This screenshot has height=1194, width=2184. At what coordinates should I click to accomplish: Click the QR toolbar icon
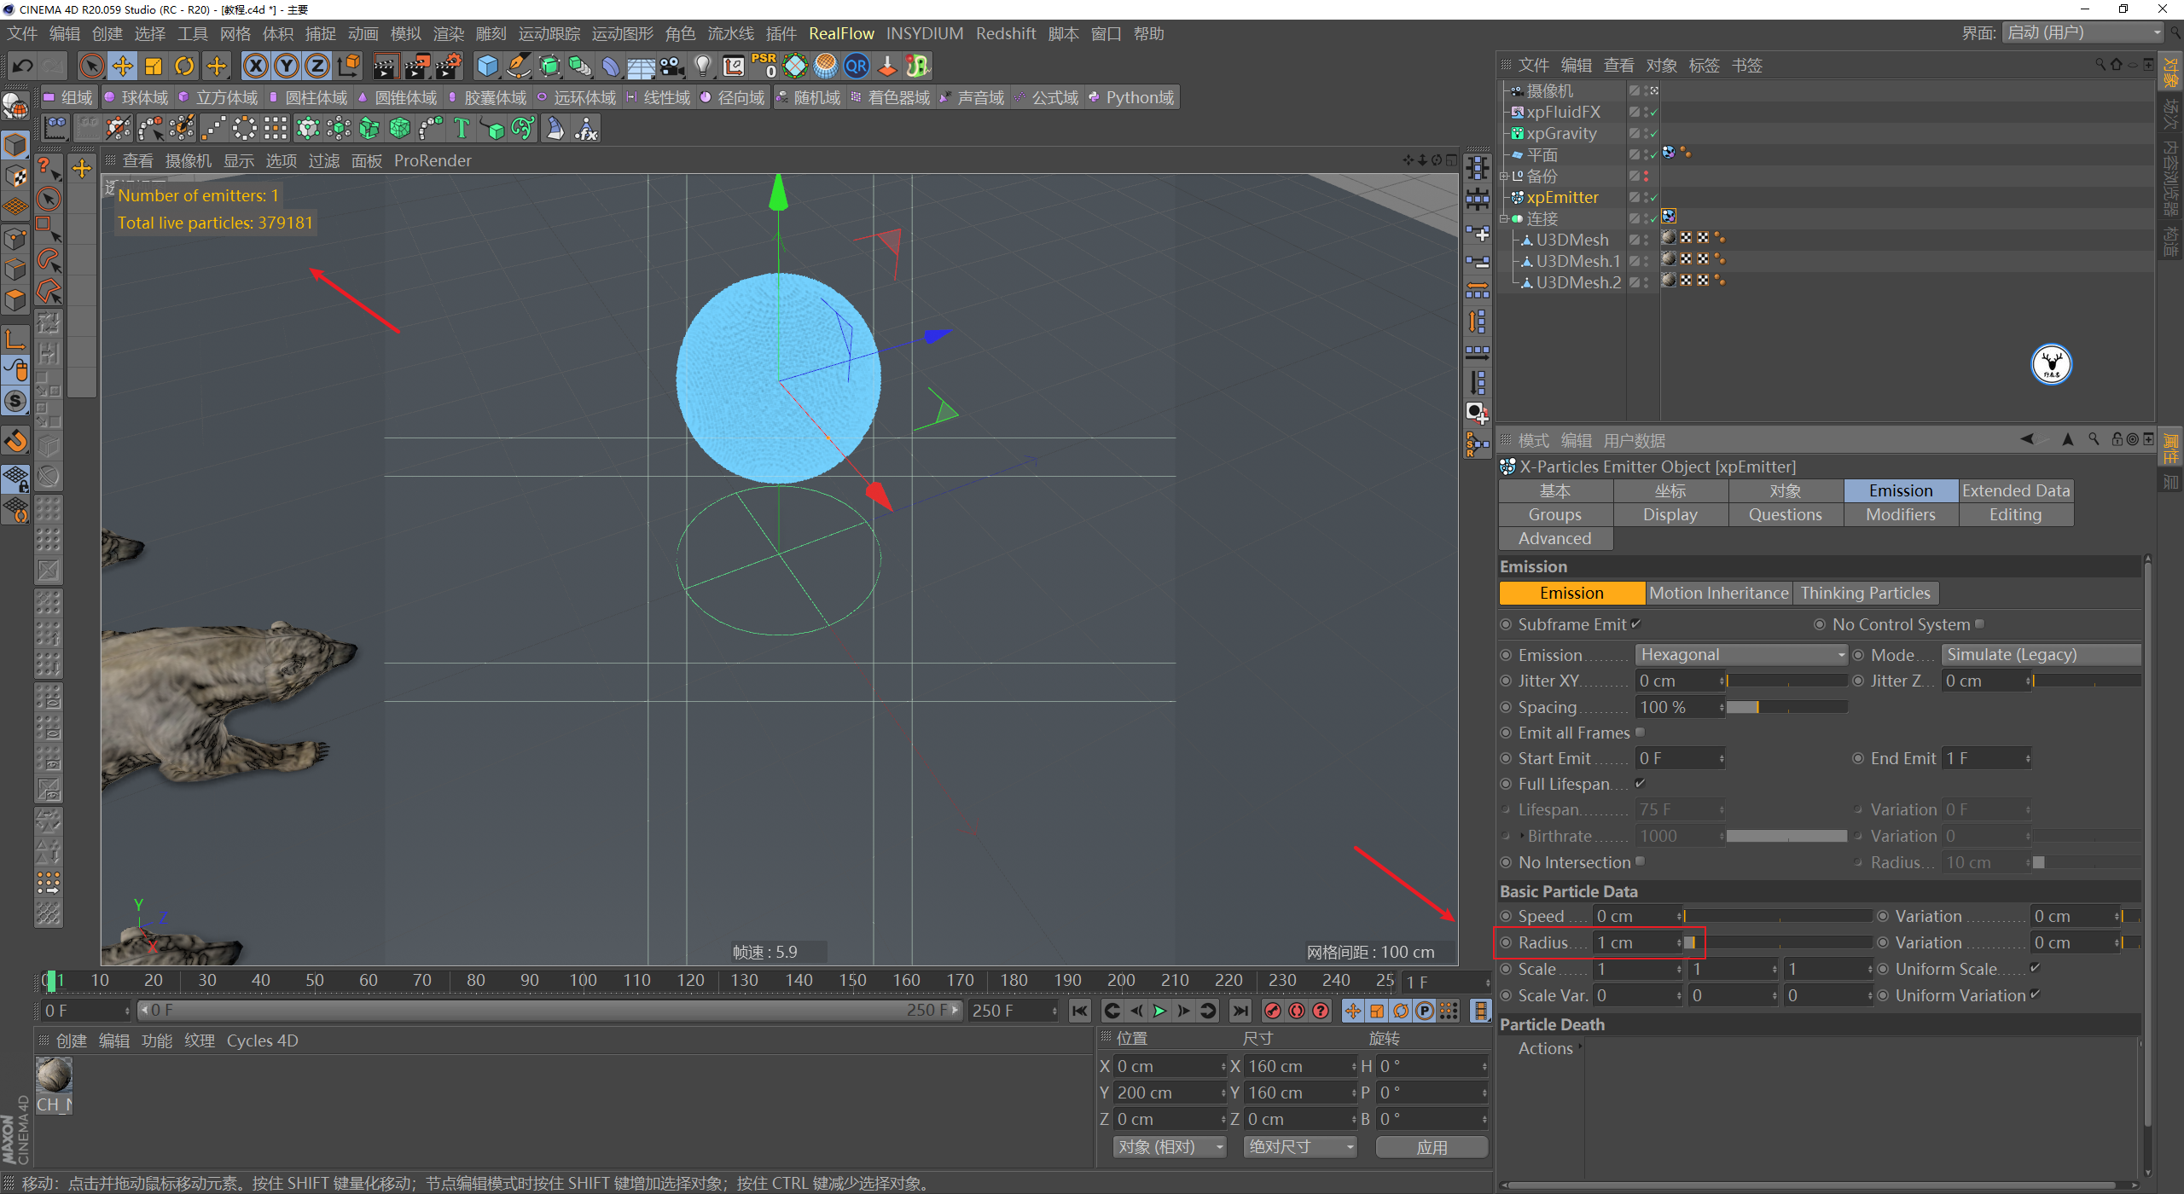(x=856, y=66)
